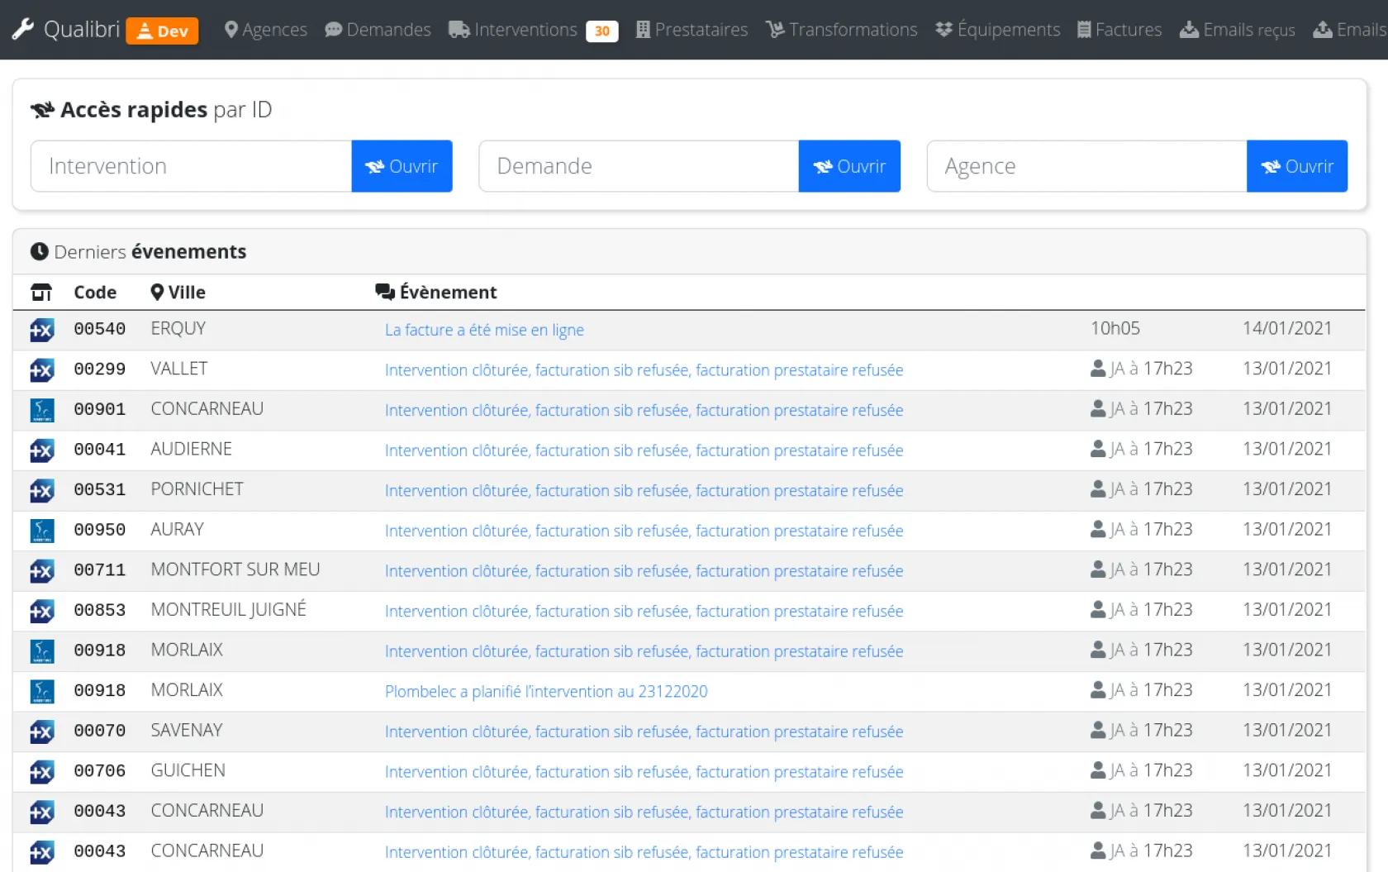This screenshot has width=1388, height=872.
Task: Open the Agences menu
Action: (x=265, y=30)
